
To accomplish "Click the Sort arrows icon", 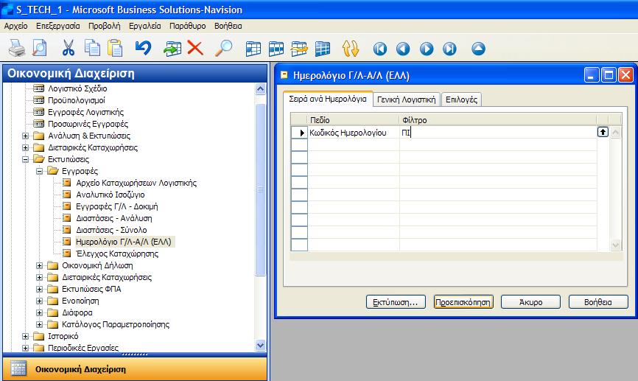I will pos(351,49).
